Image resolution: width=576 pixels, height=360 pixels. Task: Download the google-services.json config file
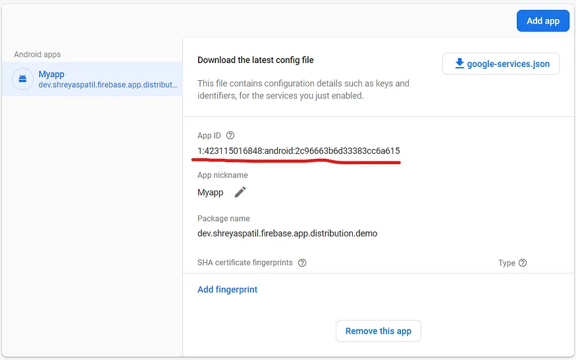pos(501,64)
